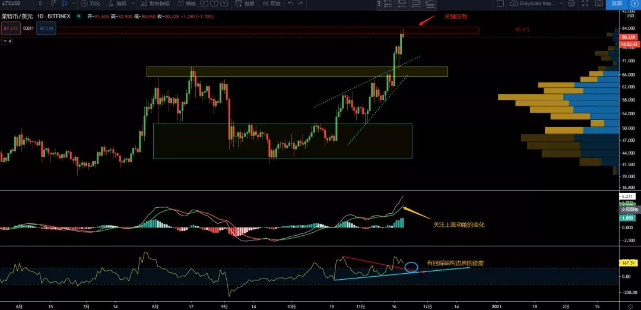This screenshot has height=310, width=641.
Task: Click the blue 80.298 buy button
Action: pyautogui.click(x=46, y=29)
